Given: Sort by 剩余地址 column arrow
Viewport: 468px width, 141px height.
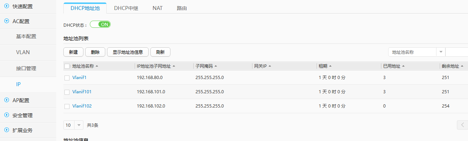Looking at the screenshot, I should coord(462,66).
